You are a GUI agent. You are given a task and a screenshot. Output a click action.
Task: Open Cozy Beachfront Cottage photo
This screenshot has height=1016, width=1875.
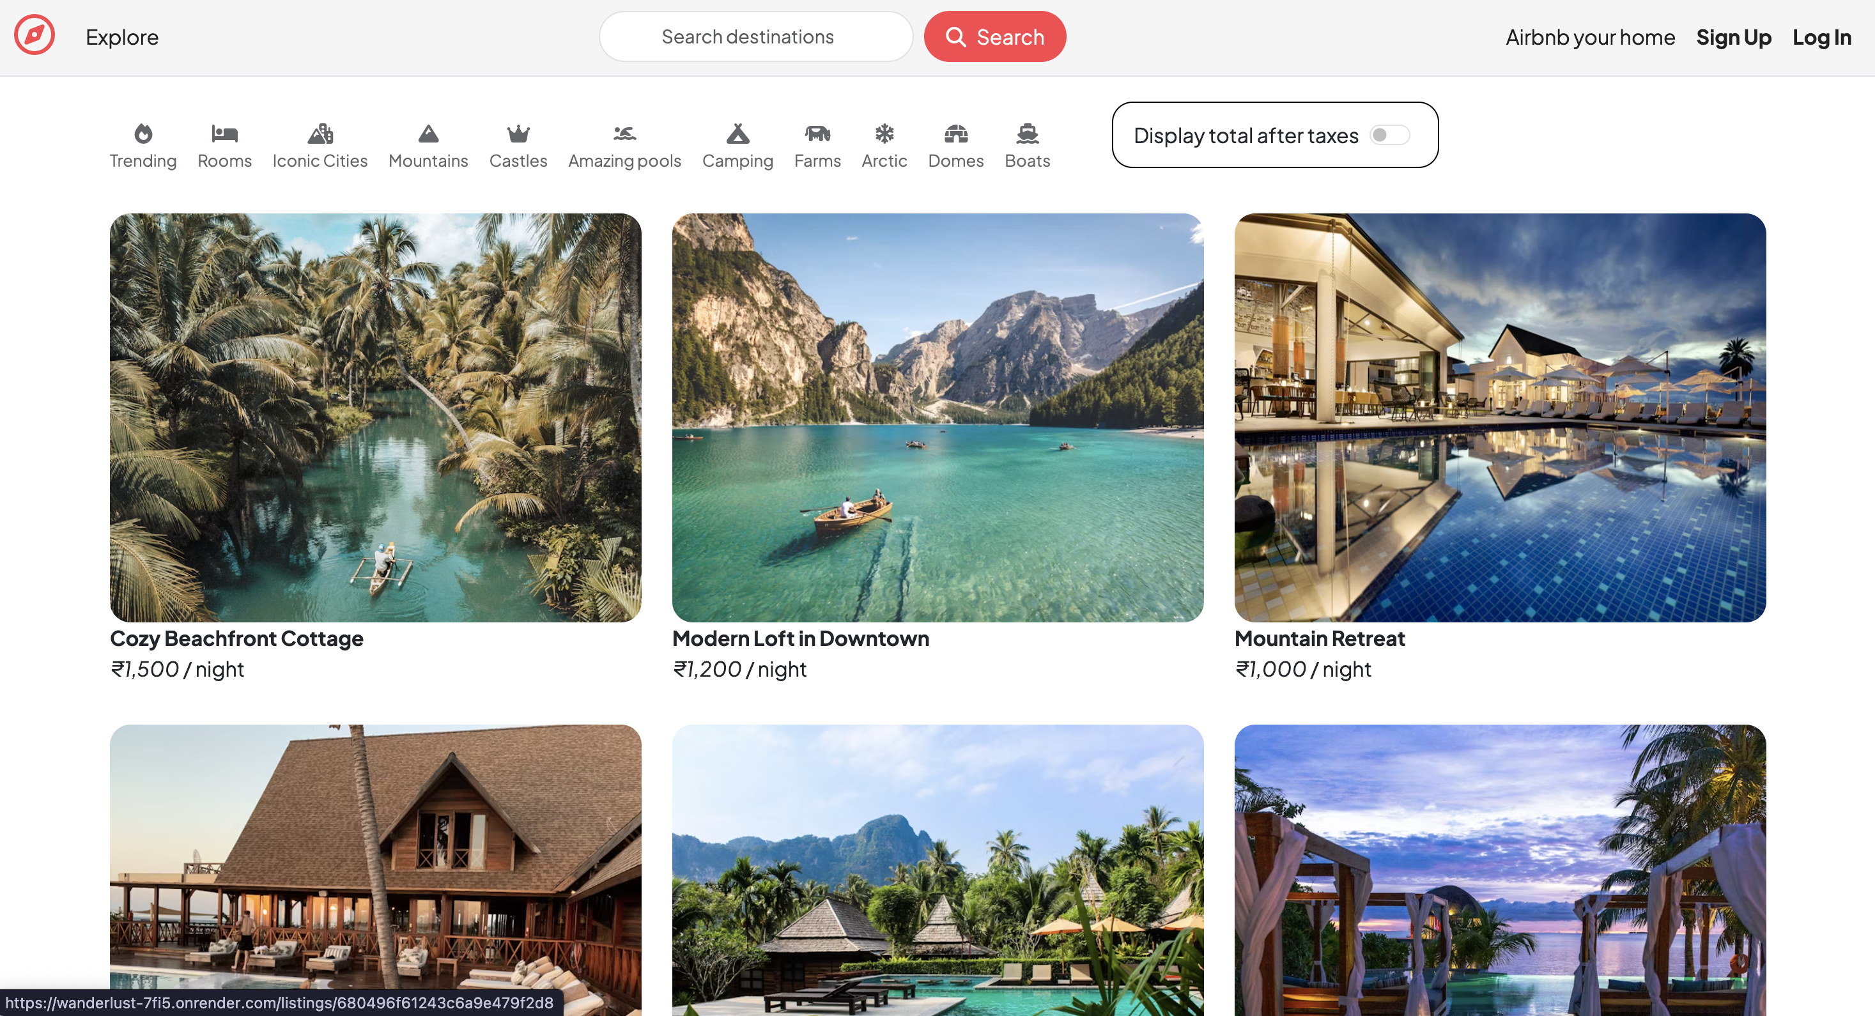(x=376, y=418)
